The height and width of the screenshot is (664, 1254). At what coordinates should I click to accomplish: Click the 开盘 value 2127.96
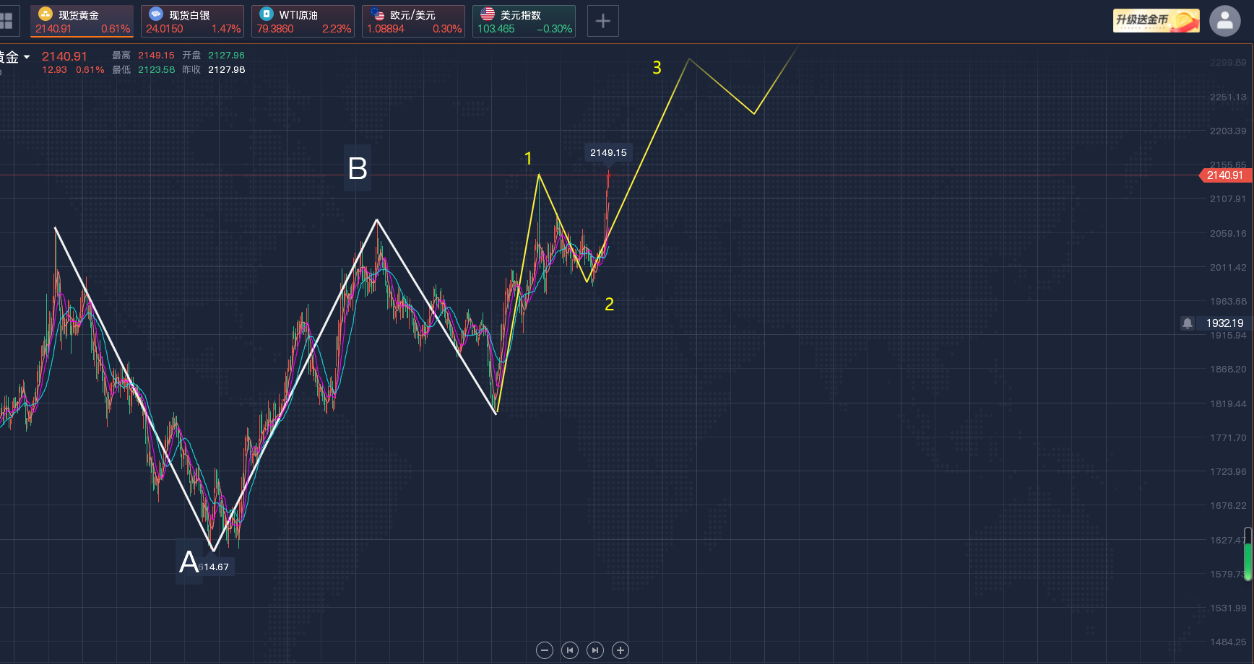(x=226, y=56)
